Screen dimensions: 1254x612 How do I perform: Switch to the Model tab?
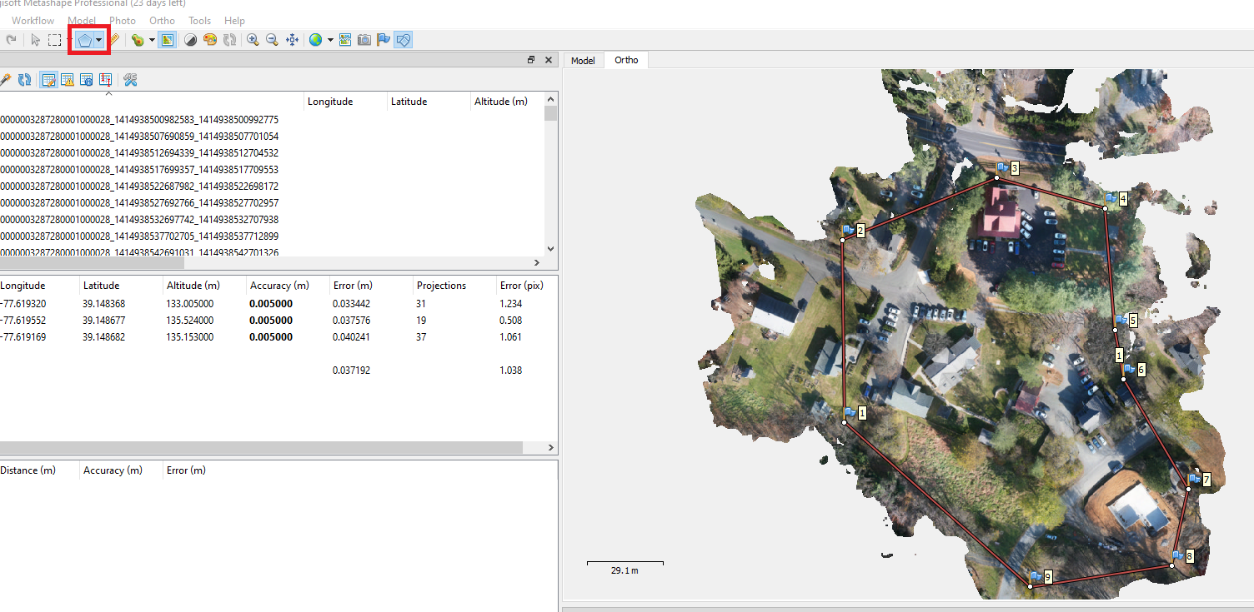(x=583, y=61)
